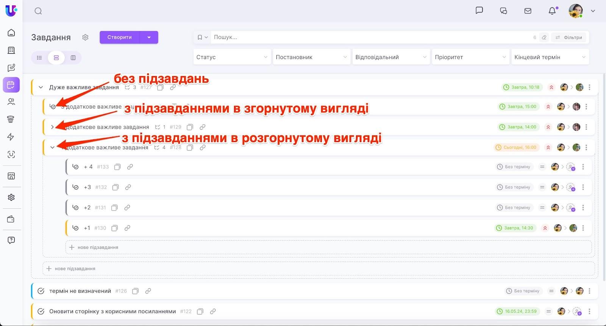Open the tasks calendar sidebar icon
Viewport: 606px width, 326px height.
[11, 85]
